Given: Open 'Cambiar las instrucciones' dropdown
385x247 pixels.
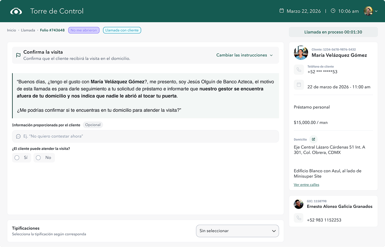Looking at the screenshot, I should pos(244,55).
